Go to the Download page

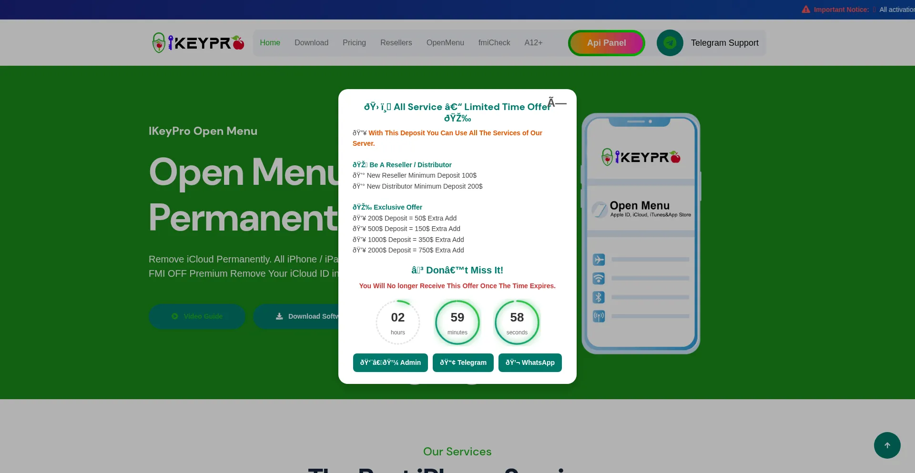[x=311, y=43]
